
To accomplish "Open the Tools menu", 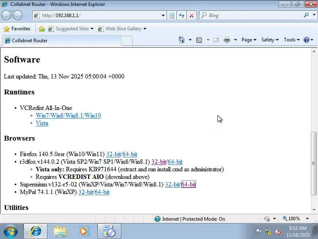I will 292,40.
